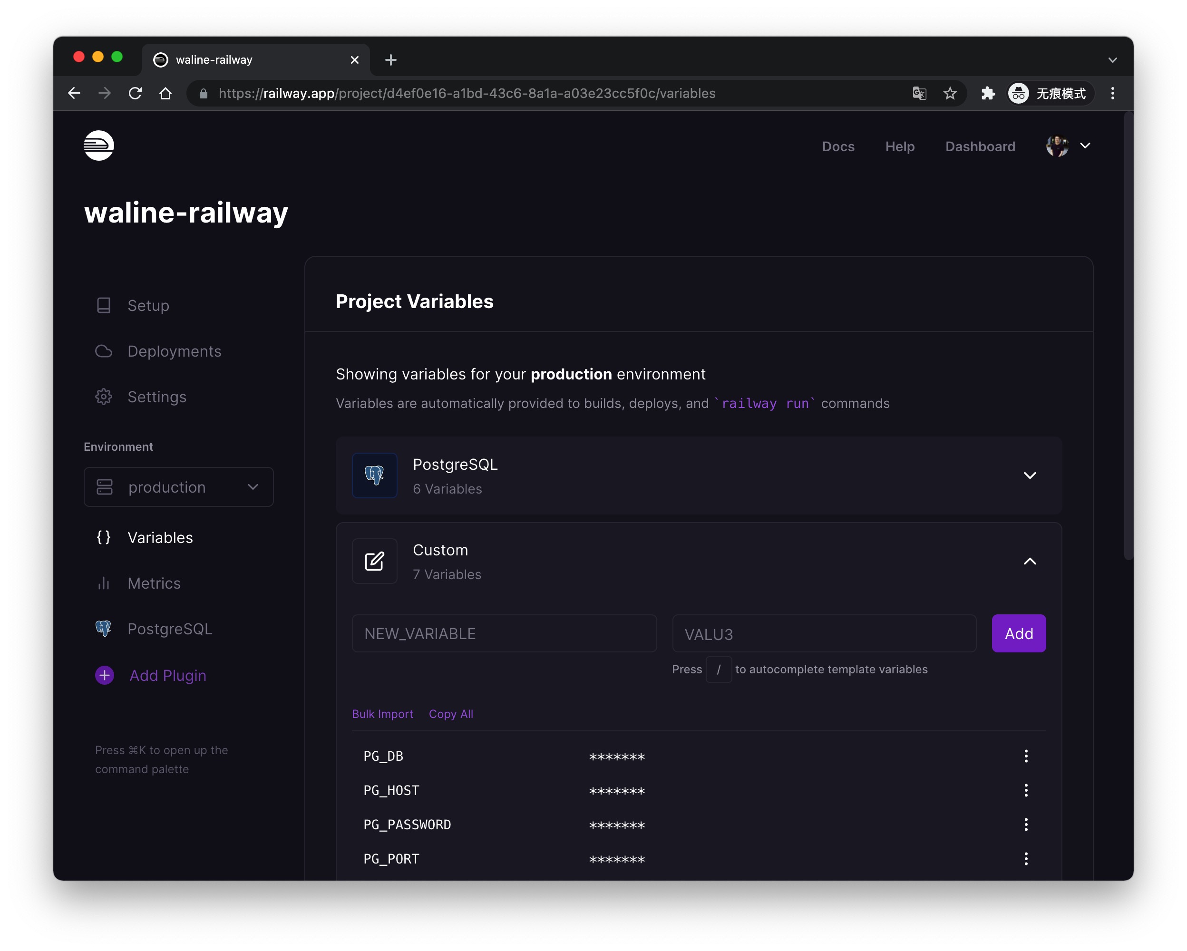Click the translate page icon in address bar

coord(919,94)
